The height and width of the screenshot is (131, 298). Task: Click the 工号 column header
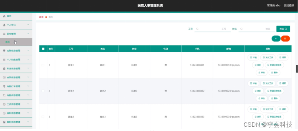pyautogui.click(x=71, y=49)
